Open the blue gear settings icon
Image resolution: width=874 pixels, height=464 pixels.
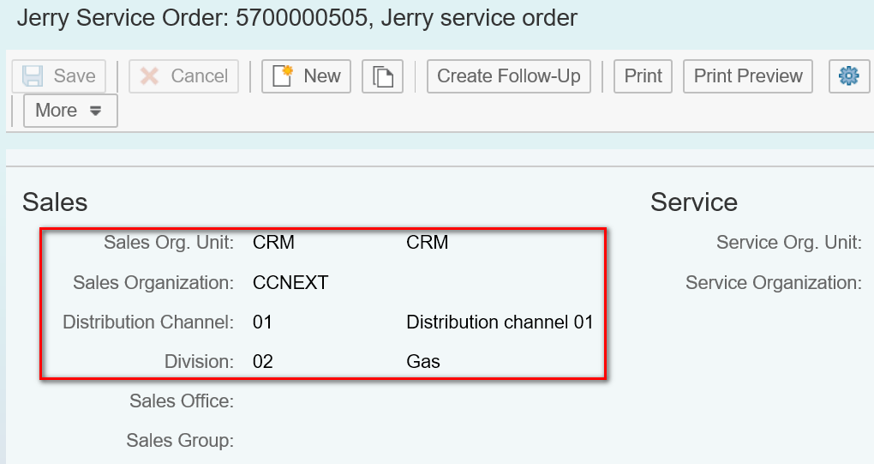click(x=849, y=75)
